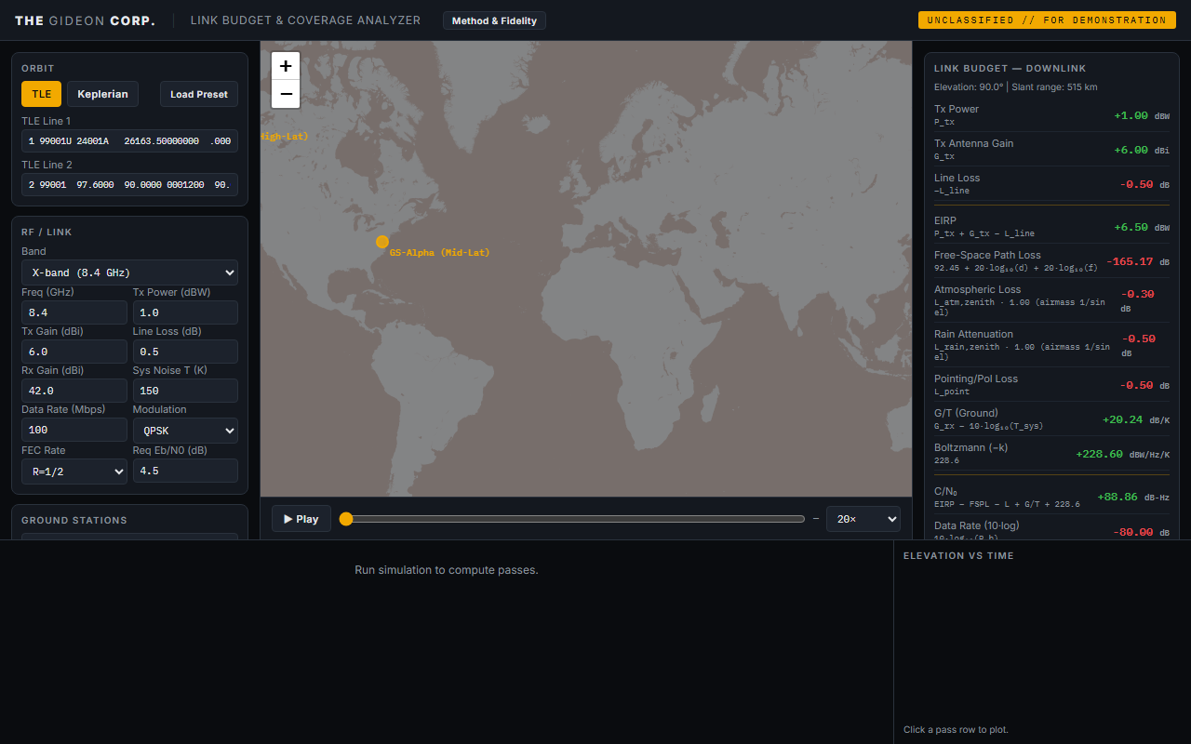Switch orbit input to Keplerian
This screenshot has height=744, width=1191.
(102, 94)
